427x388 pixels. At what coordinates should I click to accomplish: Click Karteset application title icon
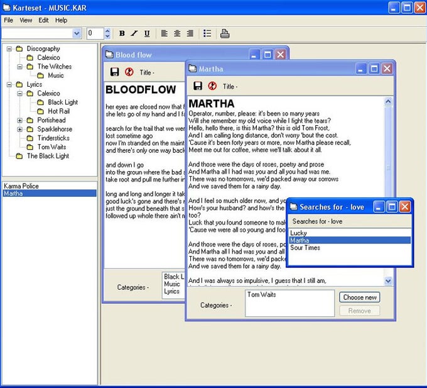click(7, 8)
